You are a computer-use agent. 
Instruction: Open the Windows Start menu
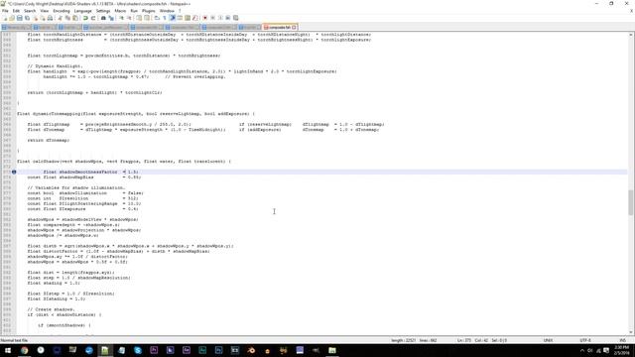(8, 350)
